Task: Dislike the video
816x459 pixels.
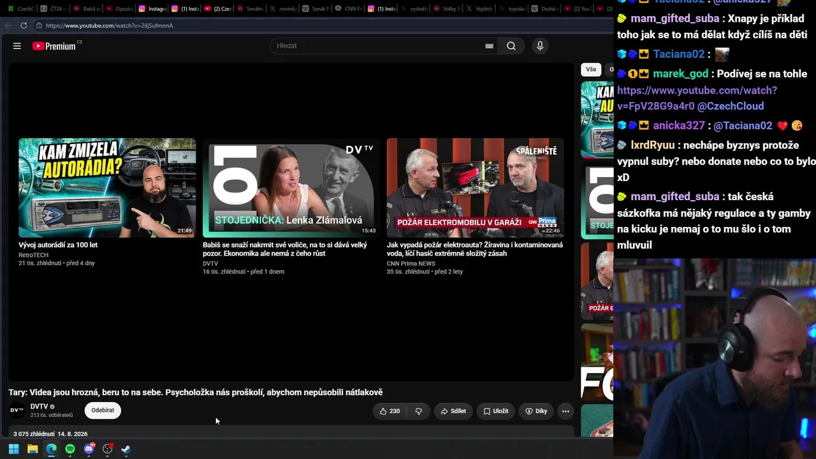Action: [x=419, y=411]
